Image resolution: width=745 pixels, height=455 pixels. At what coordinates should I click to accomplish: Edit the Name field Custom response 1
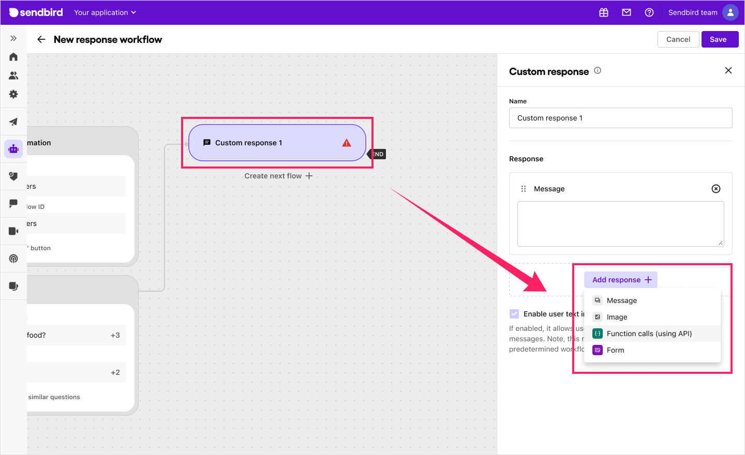[x=621, y=118]
